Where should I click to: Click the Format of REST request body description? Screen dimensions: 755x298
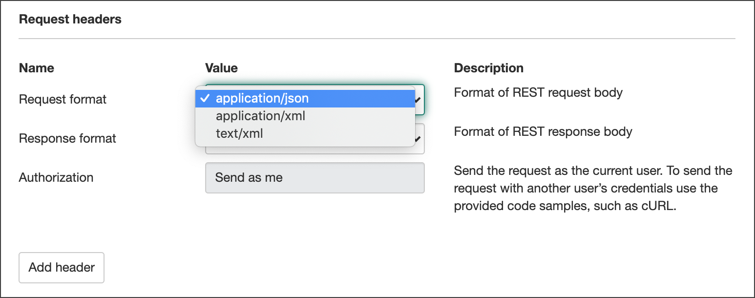tap(538, 92)
